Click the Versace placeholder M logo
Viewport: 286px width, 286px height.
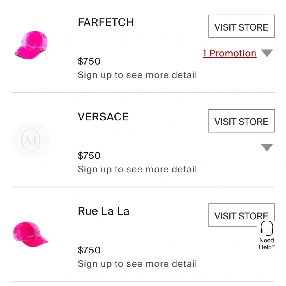pyautogui.click(x=31, y=140)
